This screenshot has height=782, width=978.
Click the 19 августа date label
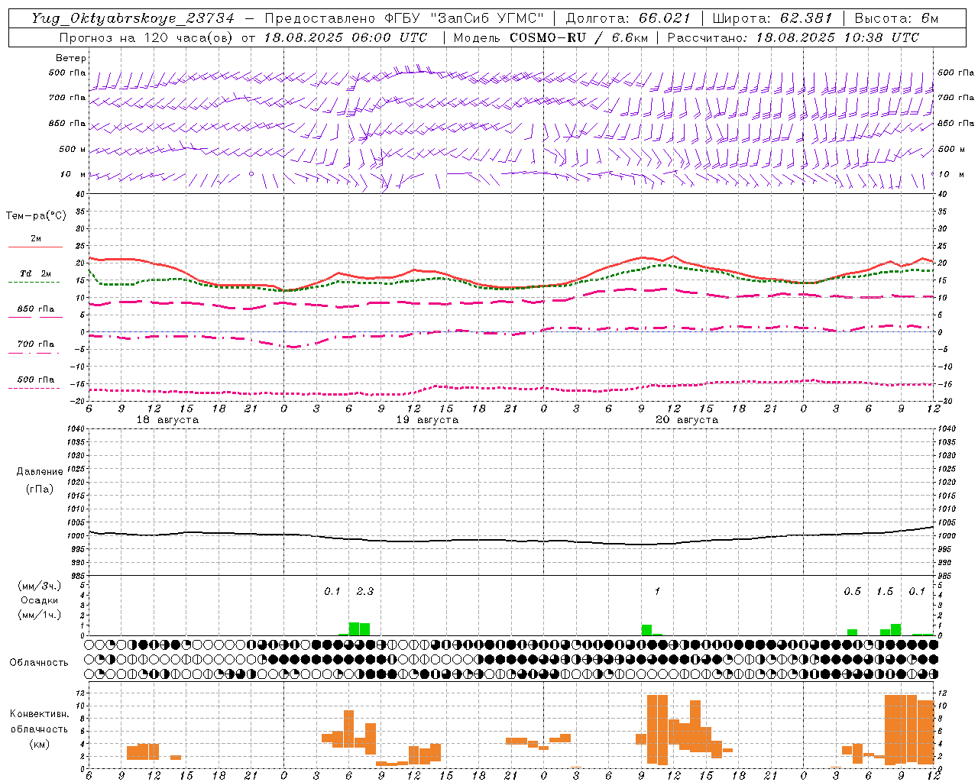click(427, 420)
